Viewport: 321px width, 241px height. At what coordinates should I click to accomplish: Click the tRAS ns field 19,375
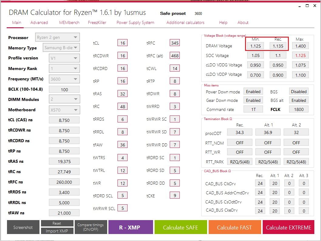64,162
